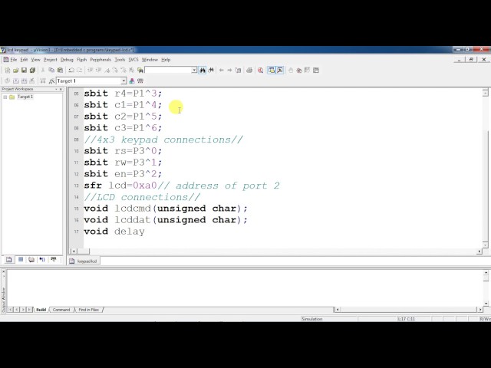Open the Flash menu
This screenshot has height=368, width=491.
[82, 60]
